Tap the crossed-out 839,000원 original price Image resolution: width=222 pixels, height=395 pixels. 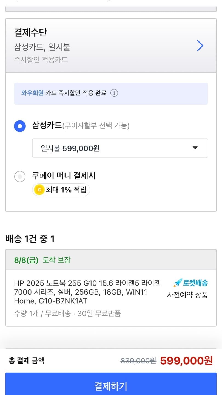[138, 361]
